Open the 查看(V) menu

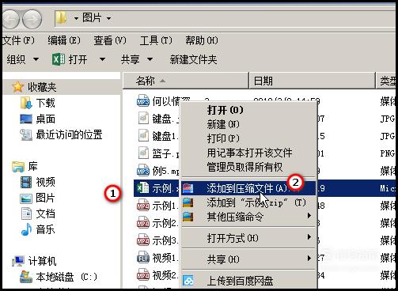tap(110, 40)
